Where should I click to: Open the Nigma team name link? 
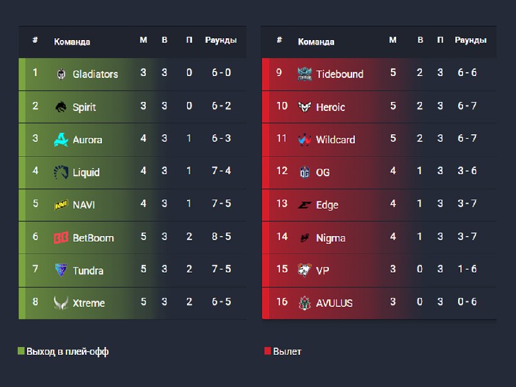pos(331,238)
